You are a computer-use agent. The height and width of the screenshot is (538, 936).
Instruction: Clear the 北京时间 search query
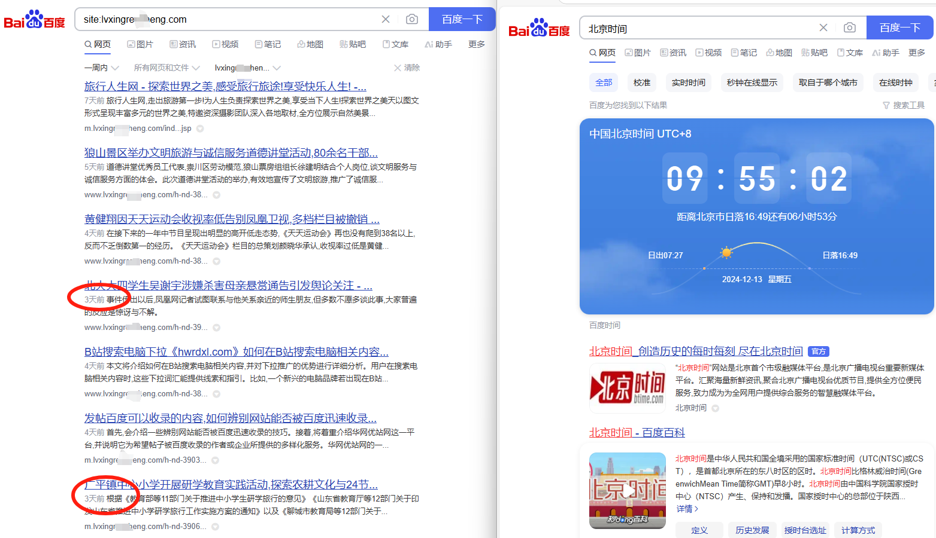[823, 27]
